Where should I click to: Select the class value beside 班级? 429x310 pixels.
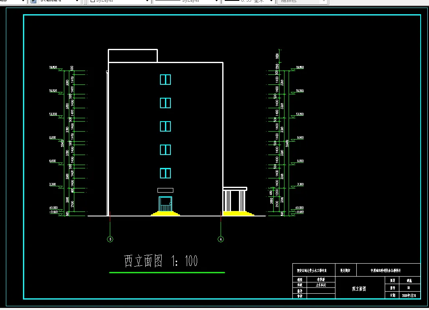[321, 285]
